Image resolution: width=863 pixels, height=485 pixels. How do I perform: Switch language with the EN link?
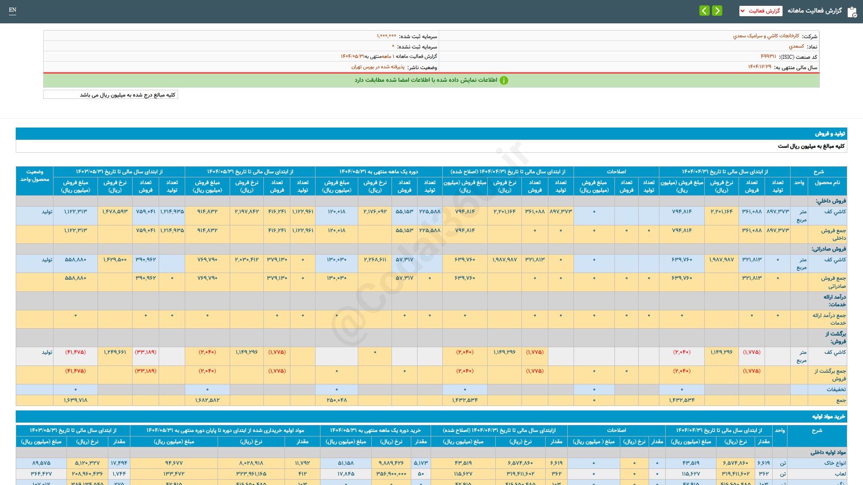point(13,10)
